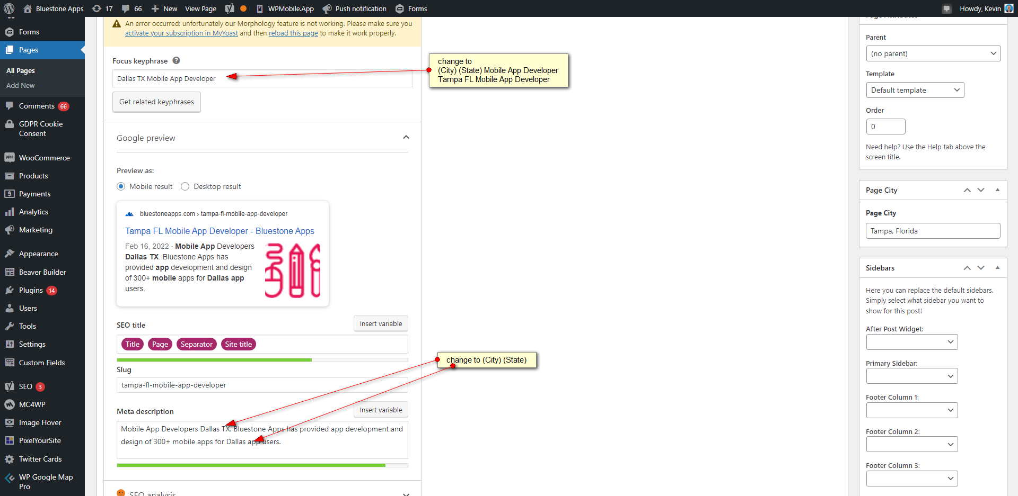The height and width of the screenshot is (496, 1018).
Task: Open the WordPress logo menu
Action: (9, 8)
